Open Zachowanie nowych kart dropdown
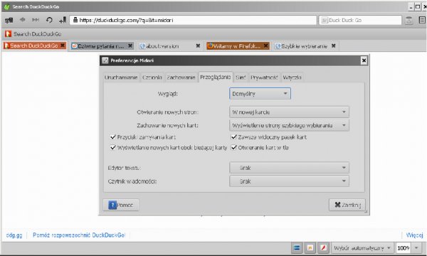Viewport: 427px width, 256px height. [289, 125]
